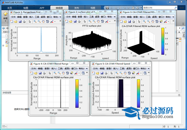
Task: Open 插入 menu in Figure 2
Action: pos(86,17)
